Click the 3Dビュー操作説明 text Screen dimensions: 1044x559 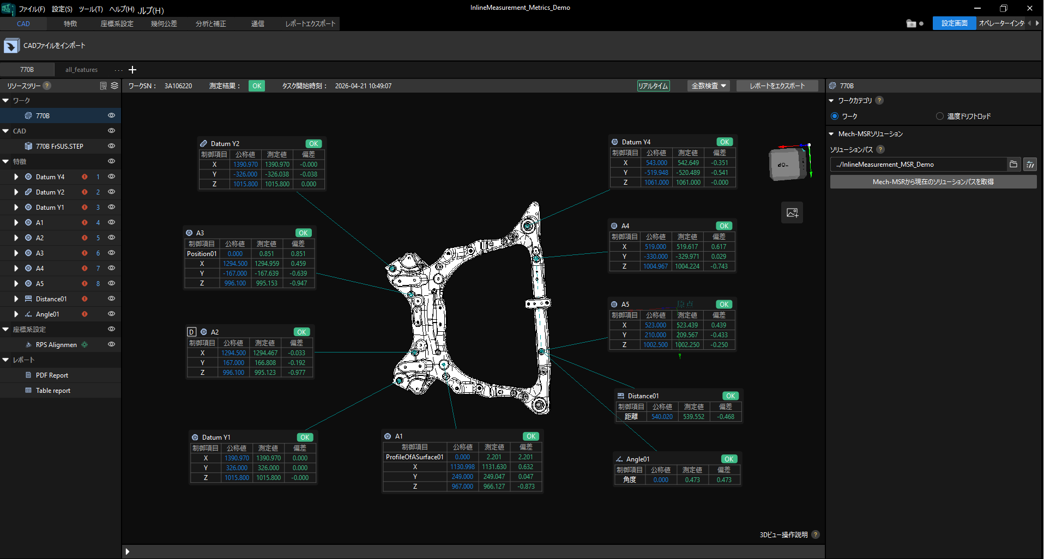click(783, 534)
